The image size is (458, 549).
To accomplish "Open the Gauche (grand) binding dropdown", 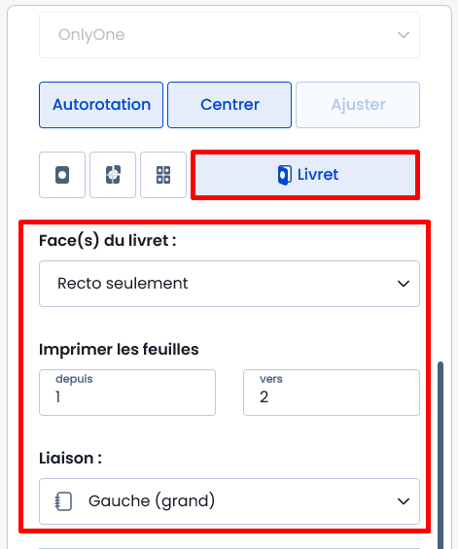I will pos(229,501).
